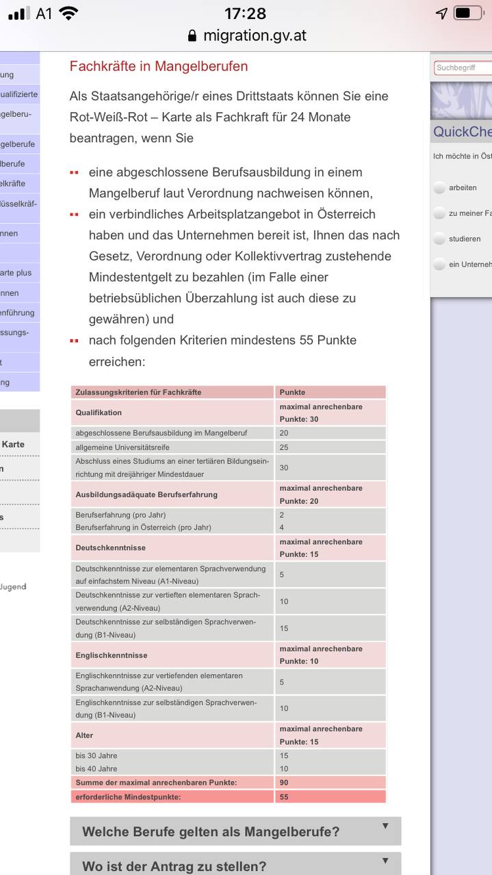Click the 'QuickChe...' heading
This screenshot has height=875, width=492.
click(462, 132)
